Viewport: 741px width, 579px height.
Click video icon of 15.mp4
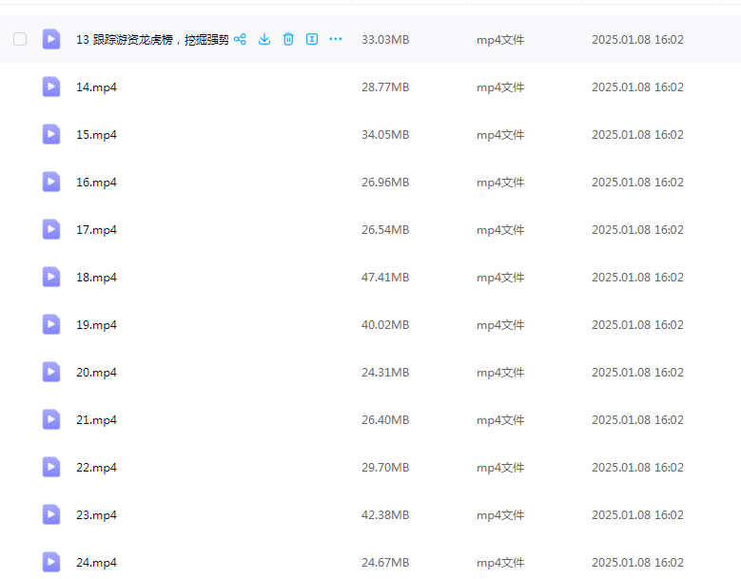(x=51, y=135)
